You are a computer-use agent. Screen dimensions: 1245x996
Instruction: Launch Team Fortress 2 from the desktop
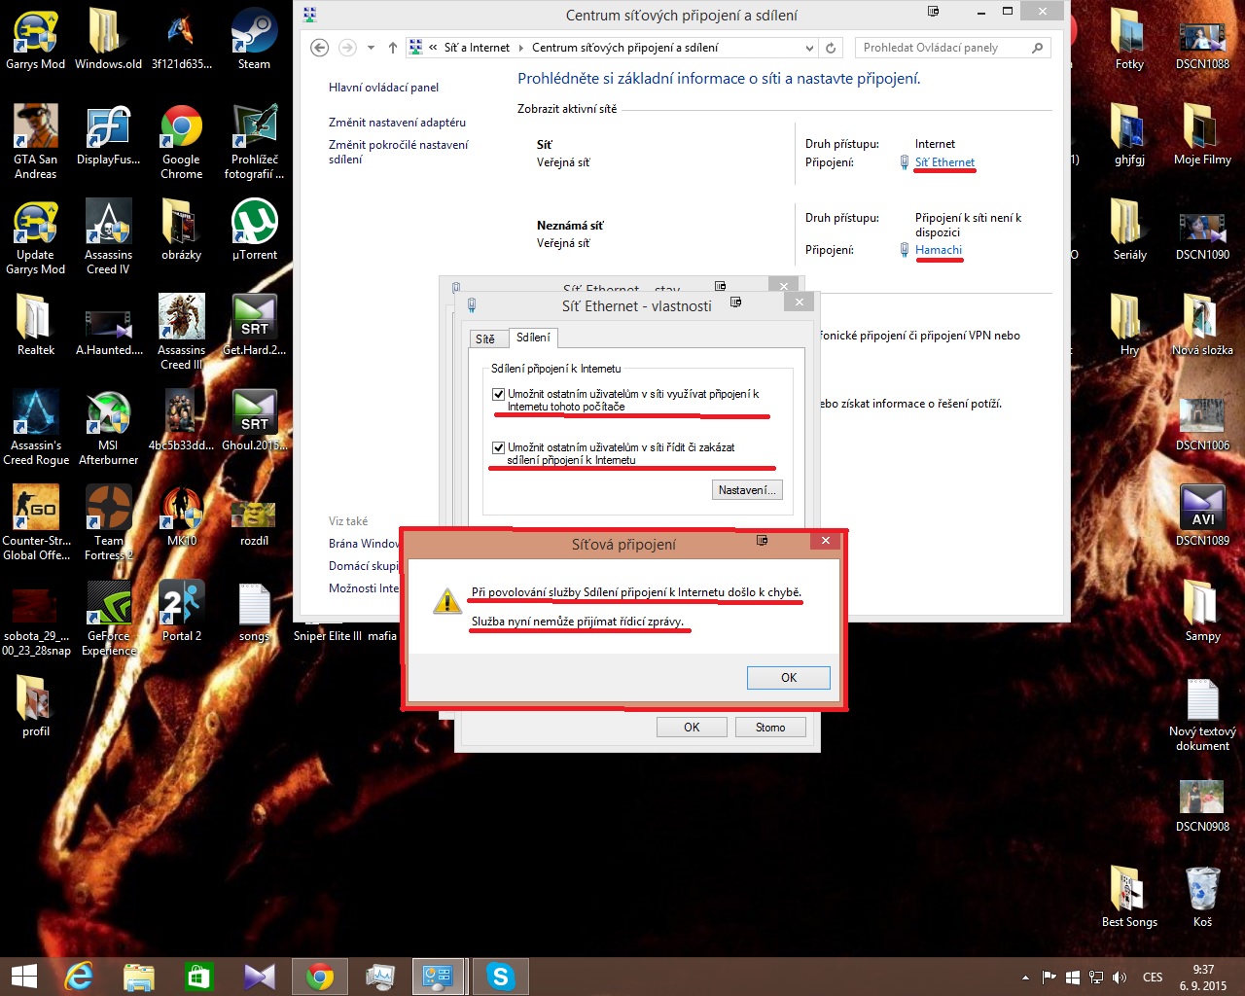tap(108, 522)
